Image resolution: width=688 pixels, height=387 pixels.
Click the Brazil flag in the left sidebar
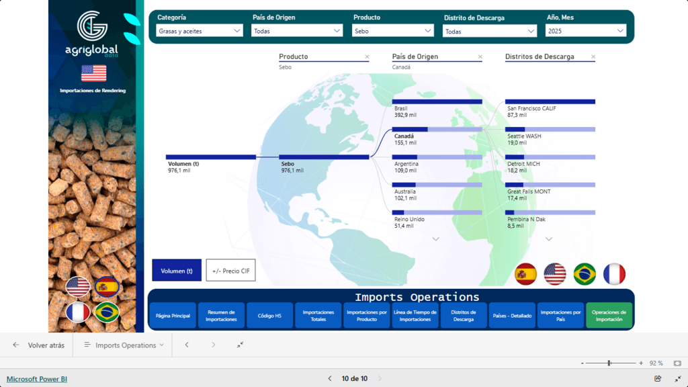coord(106,312)
